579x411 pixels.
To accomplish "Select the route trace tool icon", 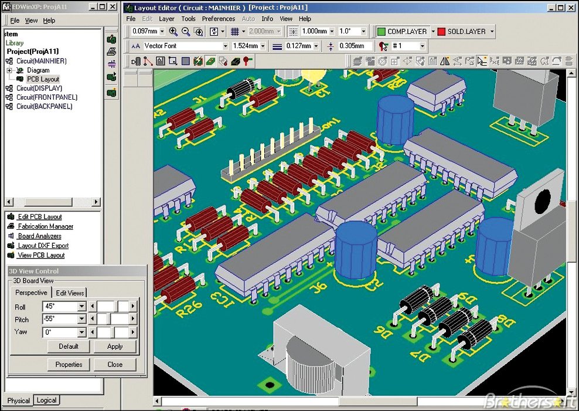I will point(148,61).
